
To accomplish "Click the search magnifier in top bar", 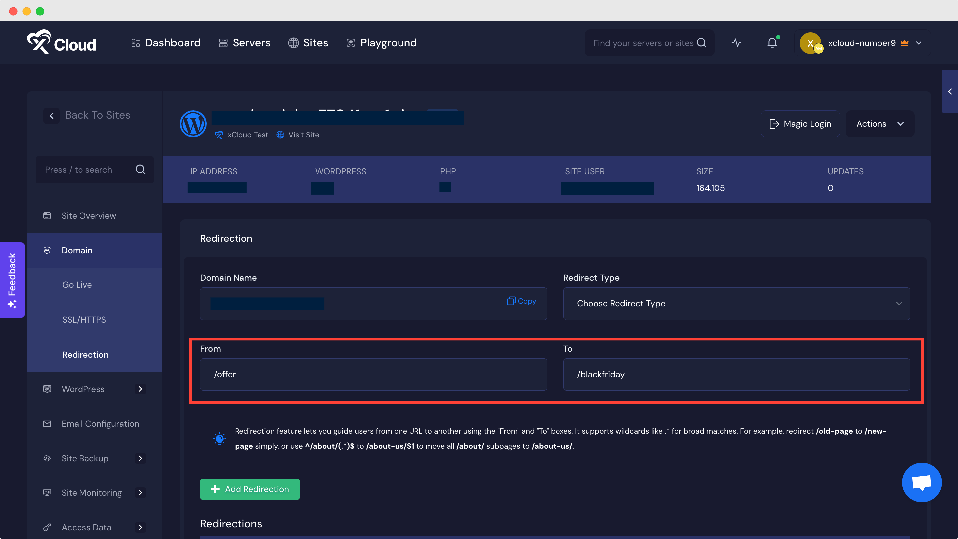I will pos(701,43).
